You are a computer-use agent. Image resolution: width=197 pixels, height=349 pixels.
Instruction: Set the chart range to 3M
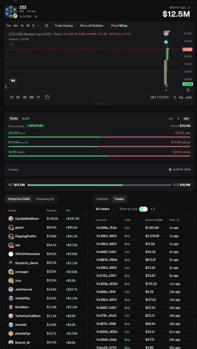coord(31,98)
